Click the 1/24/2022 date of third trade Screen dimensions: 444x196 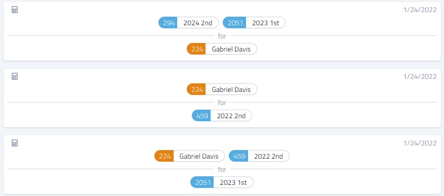[420, 143]
